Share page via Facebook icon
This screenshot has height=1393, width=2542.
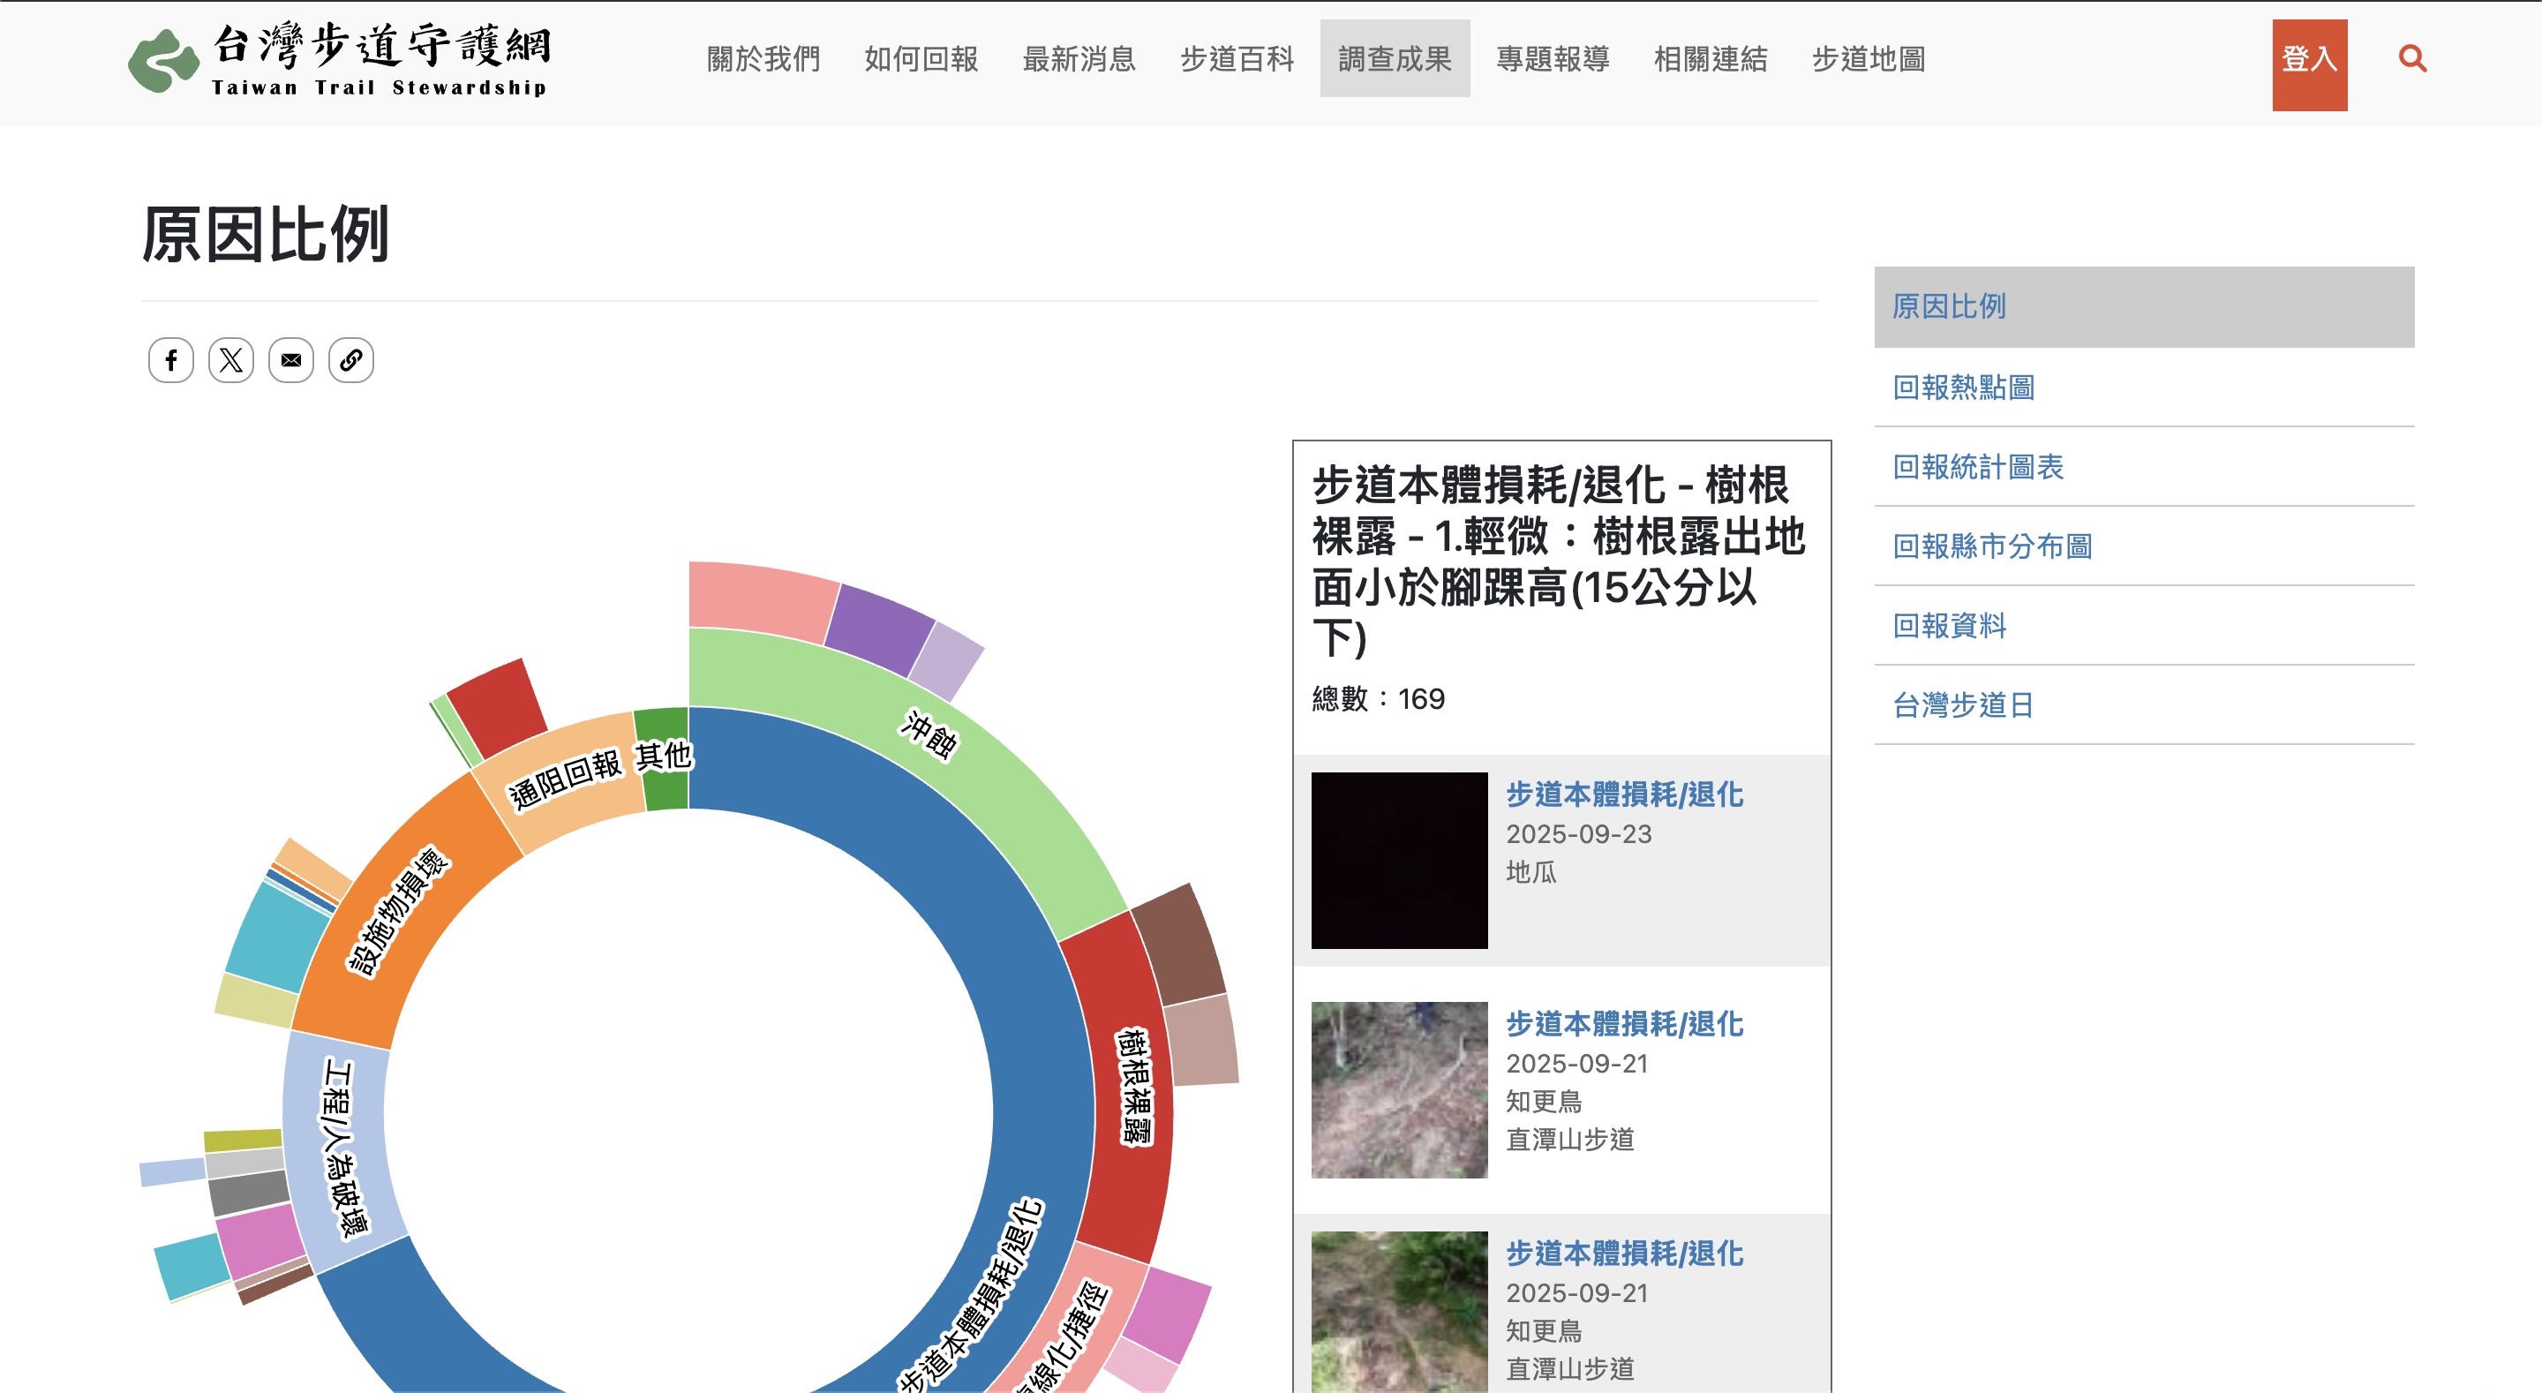point(170,360)
